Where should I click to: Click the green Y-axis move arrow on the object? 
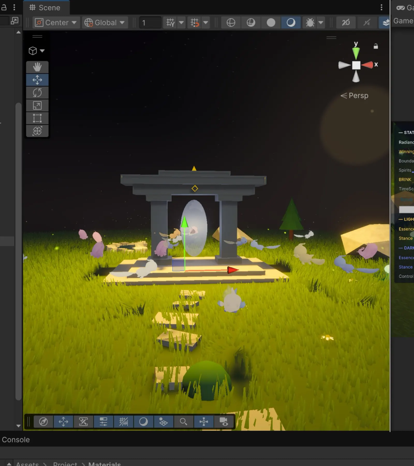tap(185, 222)
